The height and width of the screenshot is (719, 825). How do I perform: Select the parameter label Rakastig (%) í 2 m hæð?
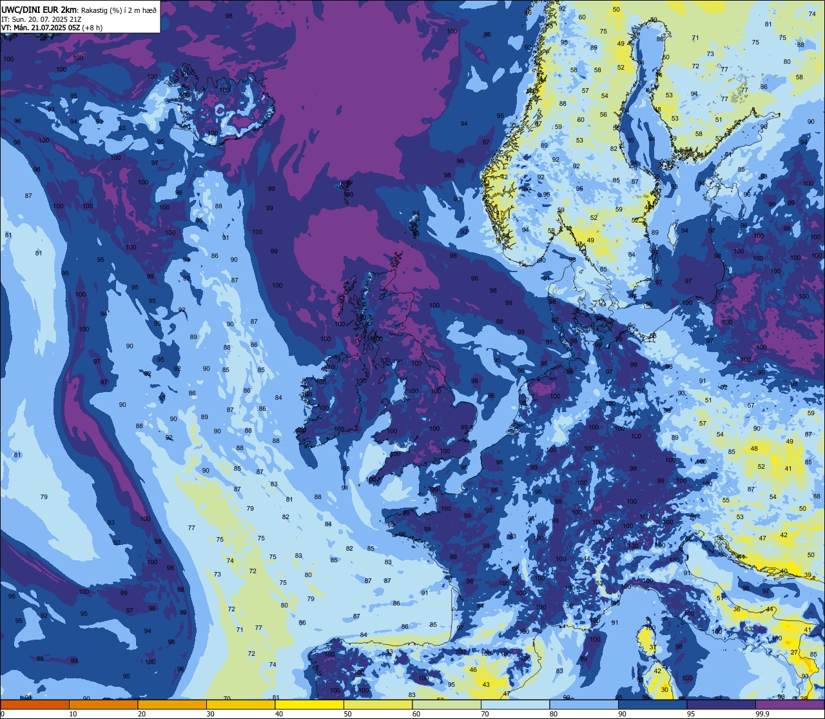pyautogui.click(x=119, y=10)
